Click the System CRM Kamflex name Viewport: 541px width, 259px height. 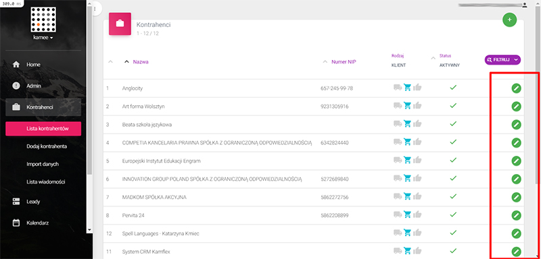[x=146, y=252]
